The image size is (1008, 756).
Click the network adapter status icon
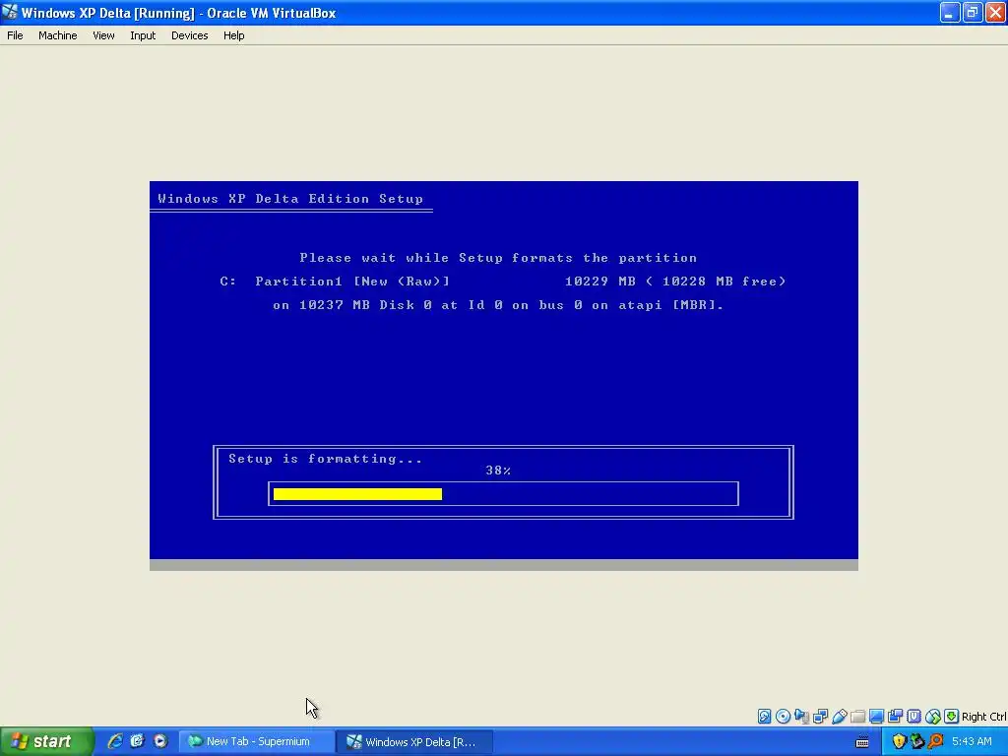click(x=820, y=717)
